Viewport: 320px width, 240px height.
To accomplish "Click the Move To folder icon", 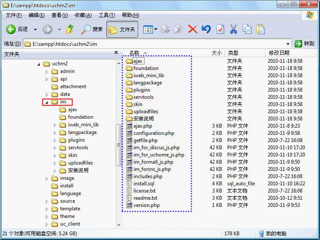I will pos(165,29).
